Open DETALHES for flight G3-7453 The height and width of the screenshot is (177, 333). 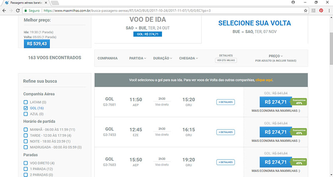(226, 132)
